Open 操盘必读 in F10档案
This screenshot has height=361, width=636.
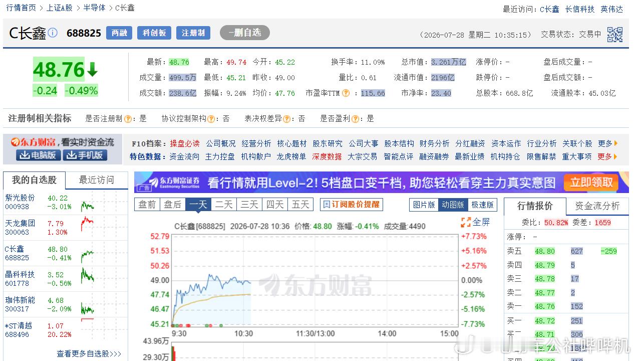pos(184,143)
